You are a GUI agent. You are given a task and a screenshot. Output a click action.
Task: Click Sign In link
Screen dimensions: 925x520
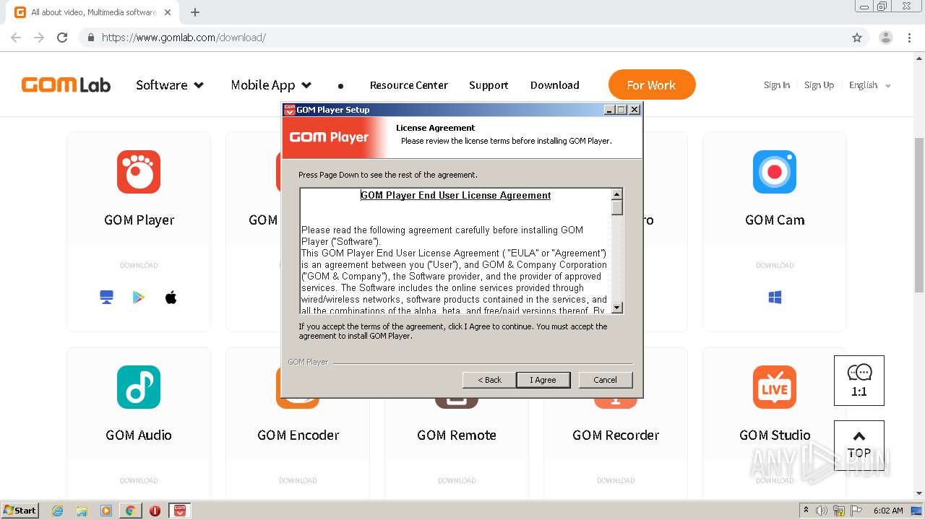coord(777,85)
